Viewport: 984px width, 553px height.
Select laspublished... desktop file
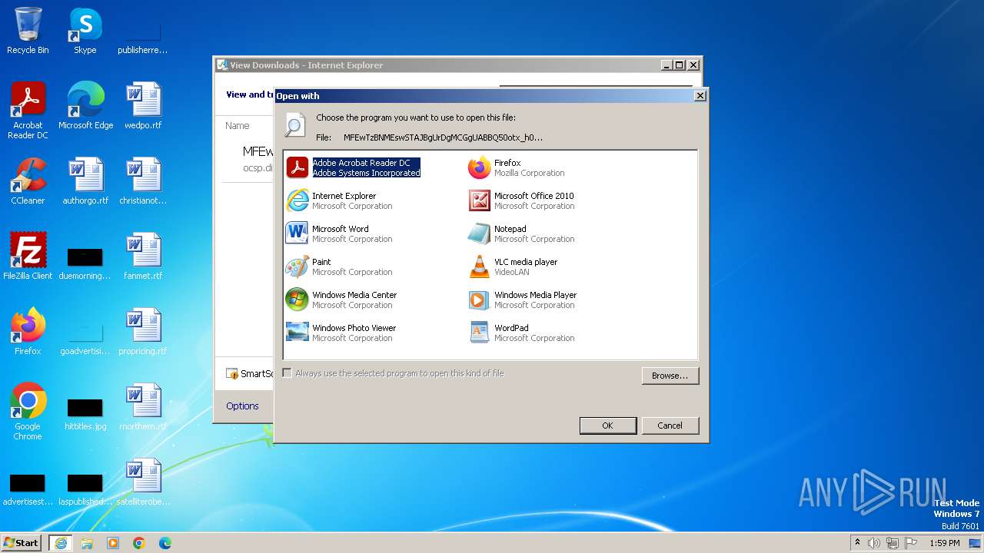pyautogui.click(x=85, y=490)
